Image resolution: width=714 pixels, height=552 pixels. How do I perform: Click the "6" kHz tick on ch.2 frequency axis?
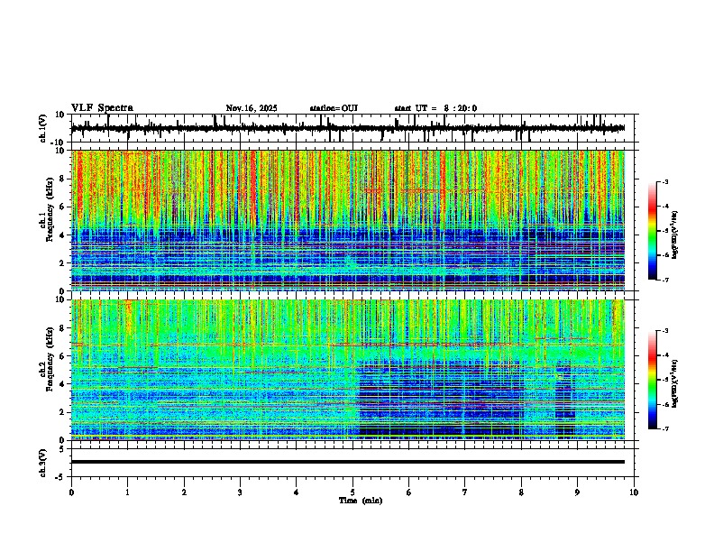point(63,355)
